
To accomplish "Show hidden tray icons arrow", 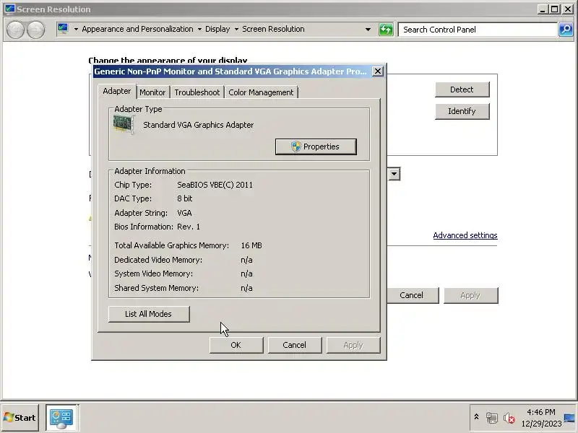I will point(476,417).
